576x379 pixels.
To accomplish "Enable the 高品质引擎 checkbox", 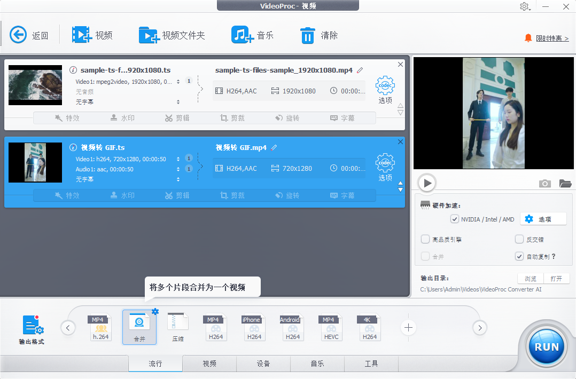I will (425, 239).
